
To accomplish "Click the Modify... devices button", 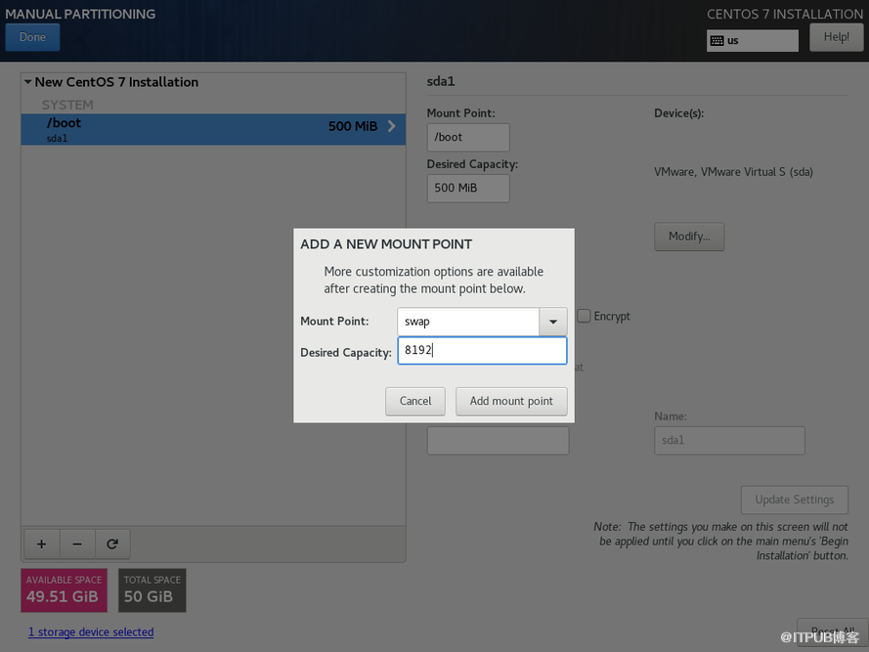I will (688, 237).
